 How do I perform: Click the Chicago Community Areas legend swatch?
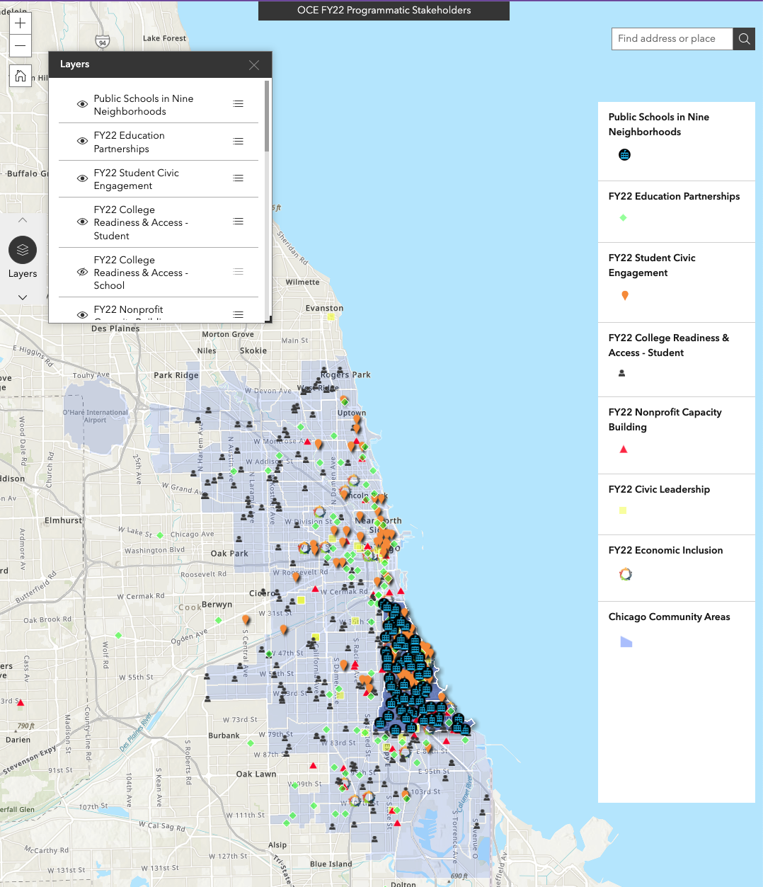(x=626, y=642)
